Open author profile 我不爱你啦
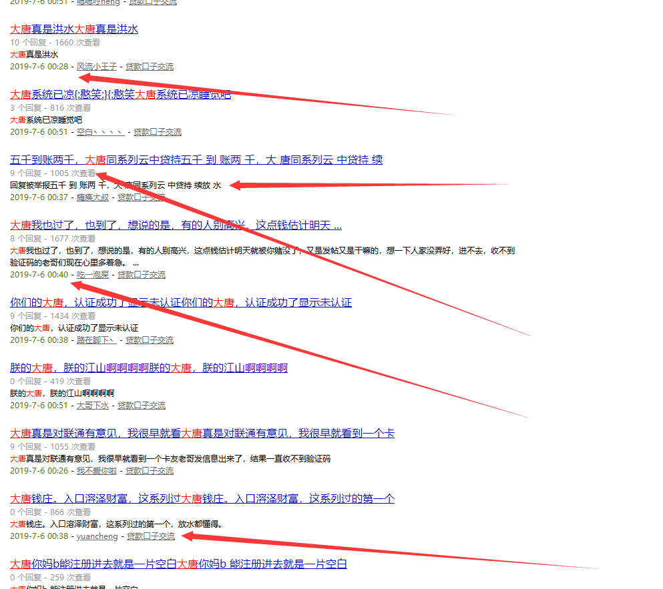 pos(96,471)
